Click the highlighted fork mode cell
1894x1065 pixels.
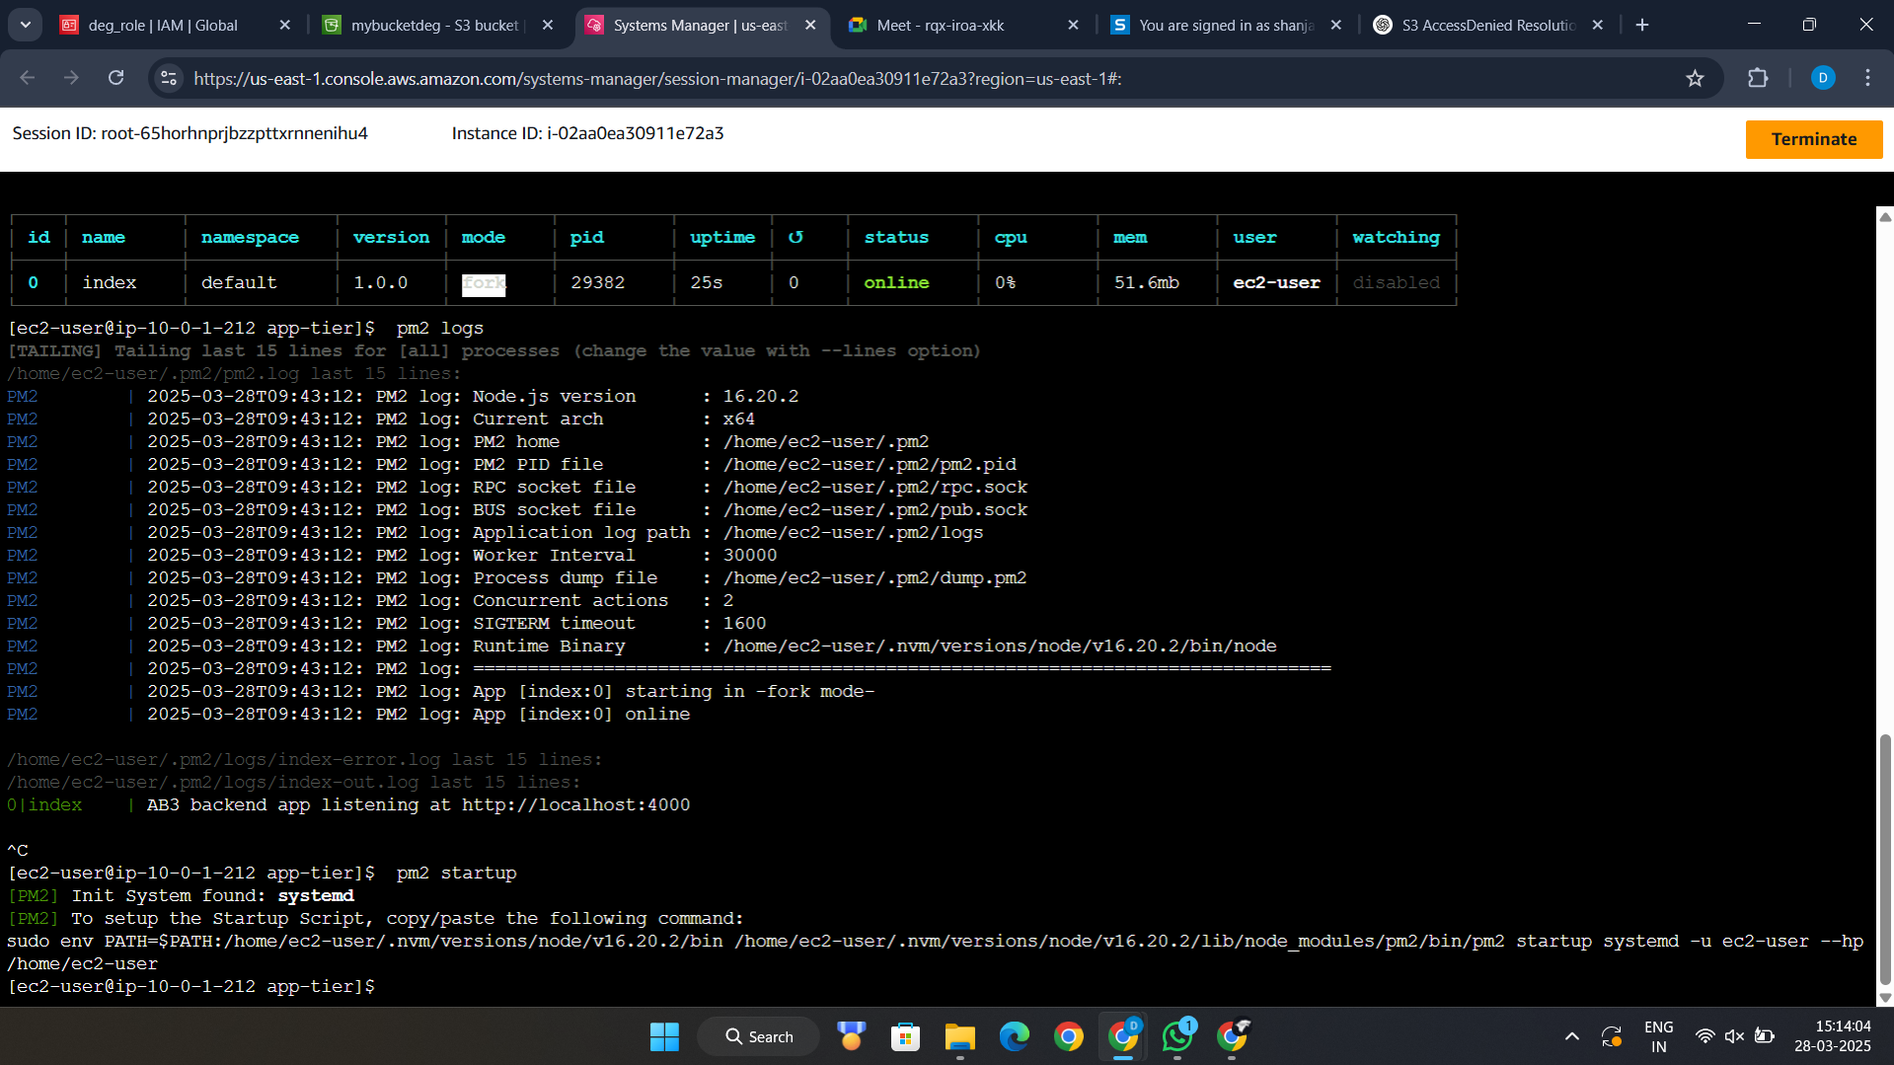(484, 283)
